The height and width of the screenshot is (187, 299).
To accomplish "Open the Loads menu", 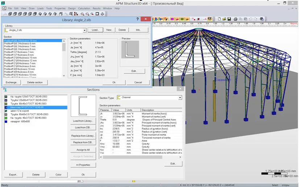I will click(40, 8).
